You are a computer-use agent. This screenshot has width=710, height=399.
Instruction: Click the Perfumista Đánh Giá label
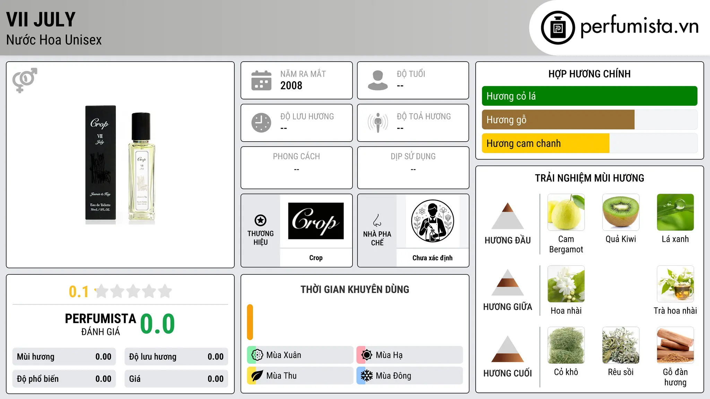point(101,324)
